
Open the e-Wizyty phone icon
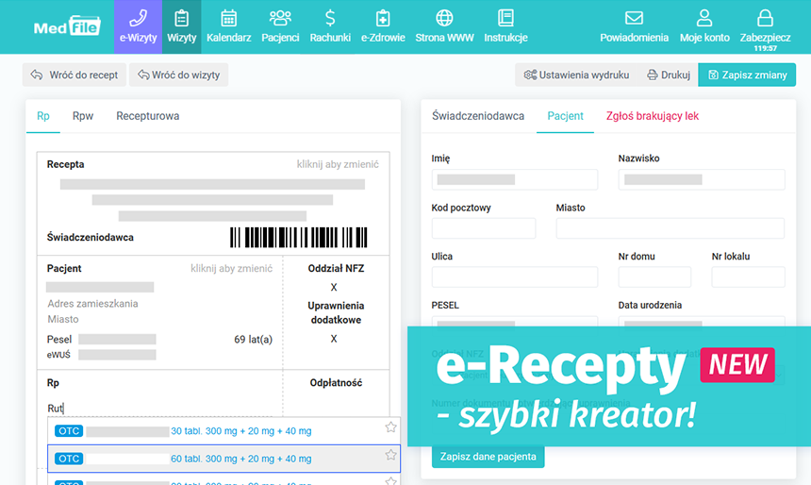138,18
